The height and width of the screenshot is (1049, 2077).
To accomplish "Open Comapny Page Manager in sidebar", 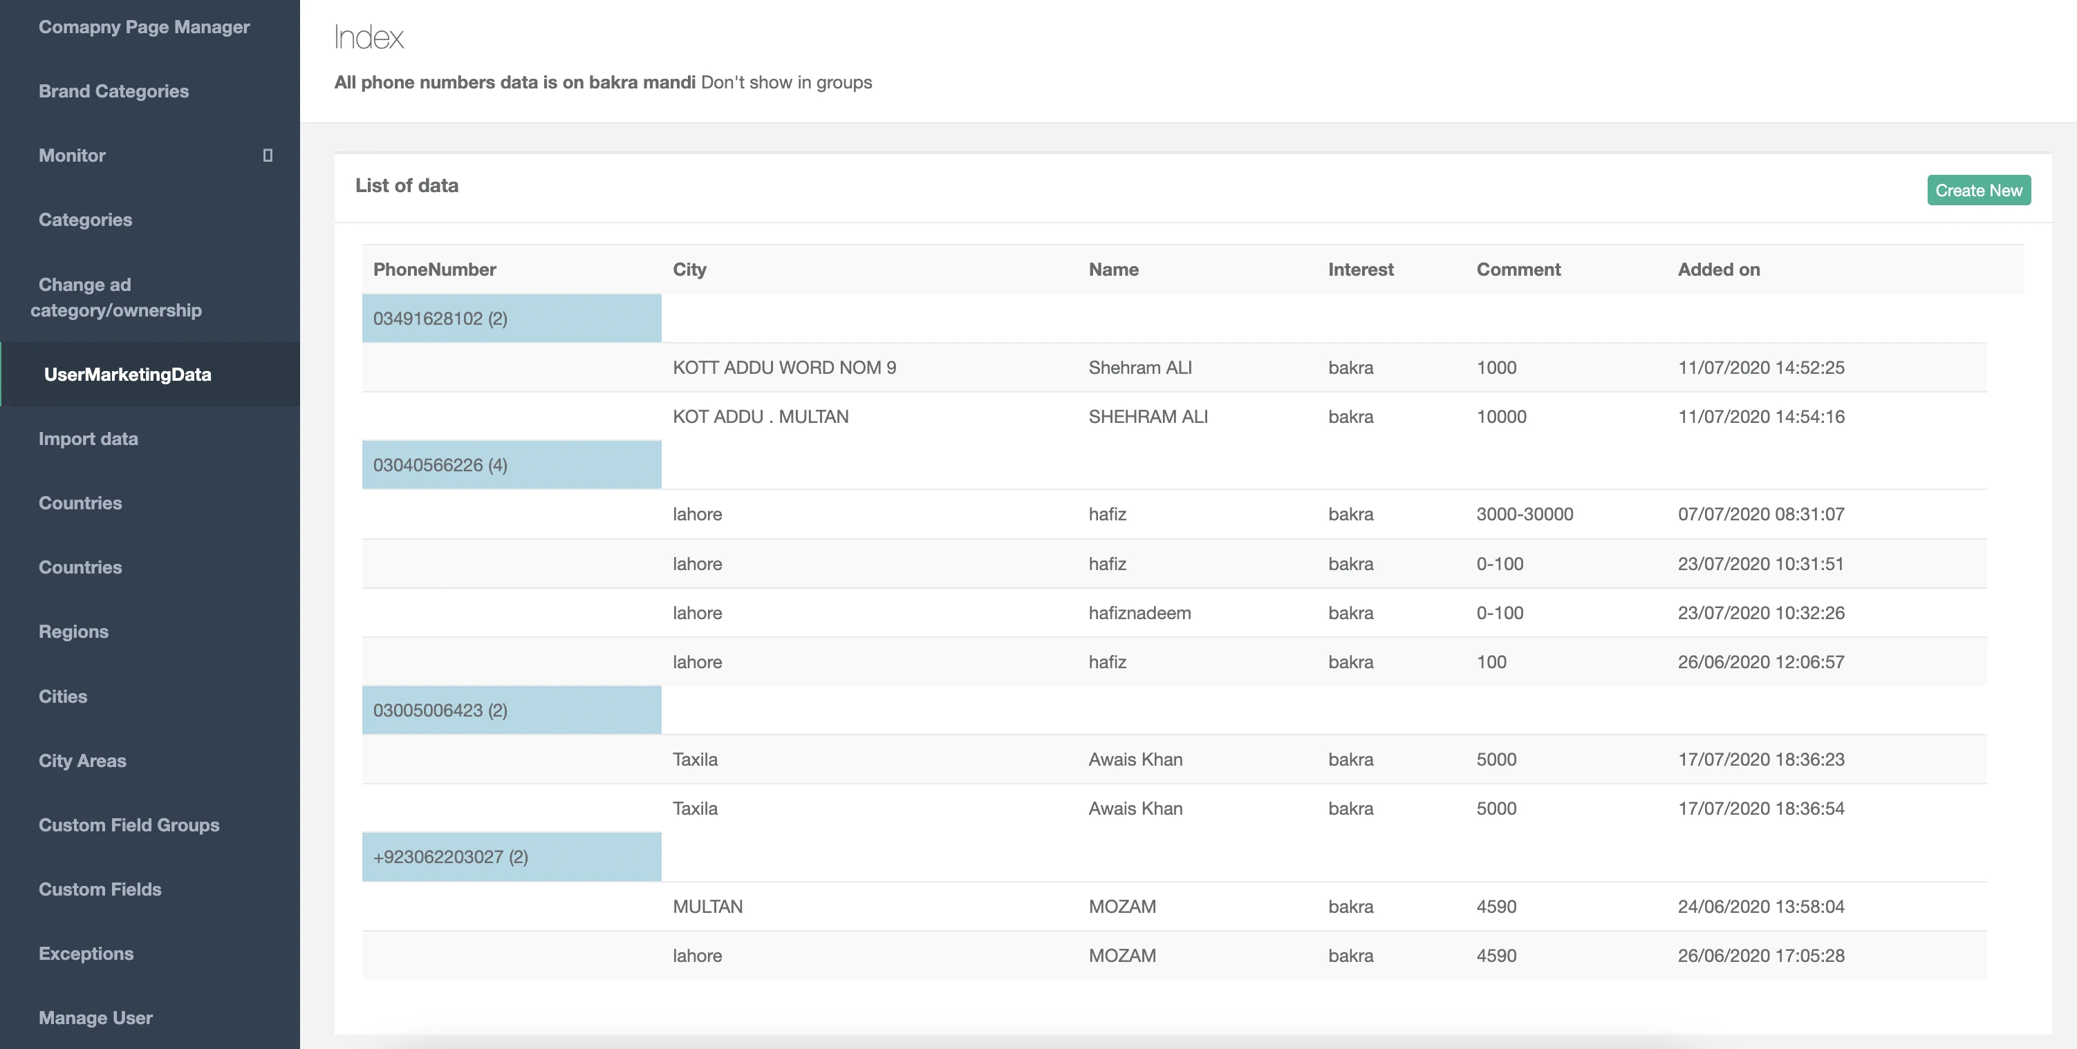I will point(145,26).
